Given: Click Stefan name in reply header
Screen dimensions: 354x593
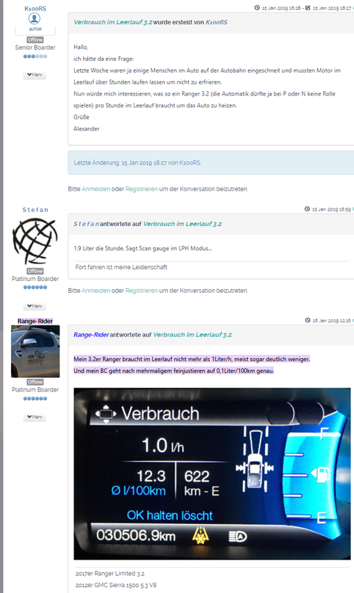Looking at the screenshot, I should point(86,224).
